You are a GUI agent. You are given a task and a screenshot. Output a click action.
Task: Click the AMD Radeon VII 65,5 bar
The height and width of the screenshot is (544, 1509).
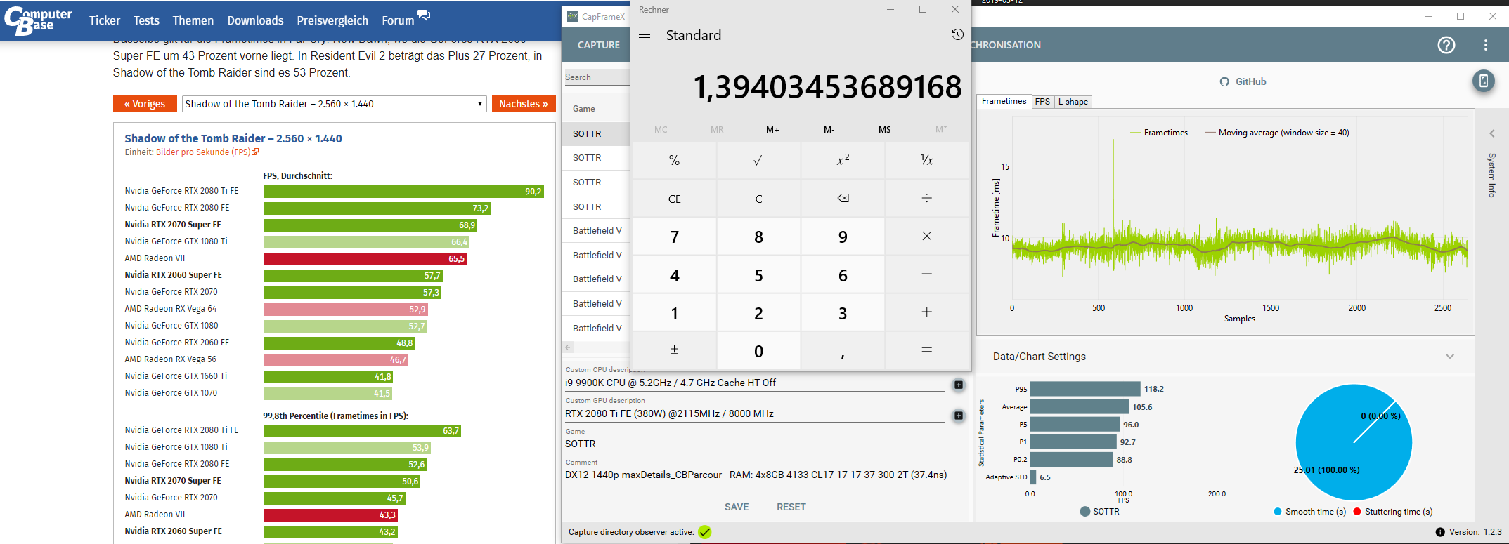tap(365, 258)
